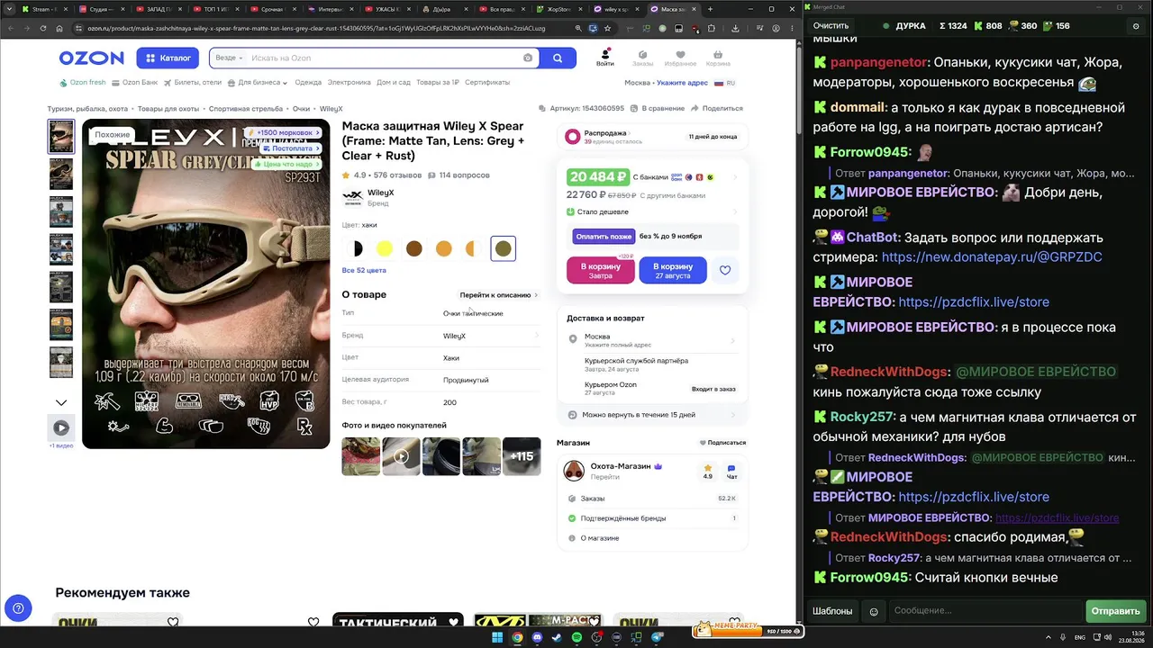Open Ozon fresh menu item
Viewport: 1153px width, 648px height.
[83, 83]
